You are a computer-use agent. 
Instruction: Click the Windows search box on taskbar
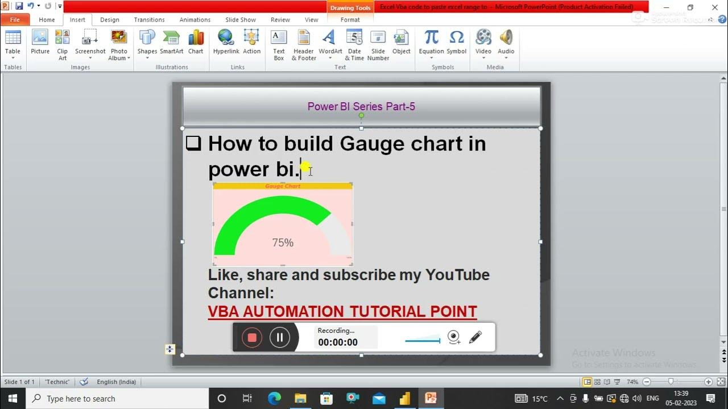click(x=117, y=398)
